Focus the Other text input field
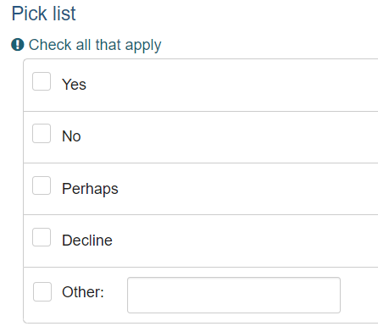The width and height of the screenshot is (378, 332). point(234,295)
